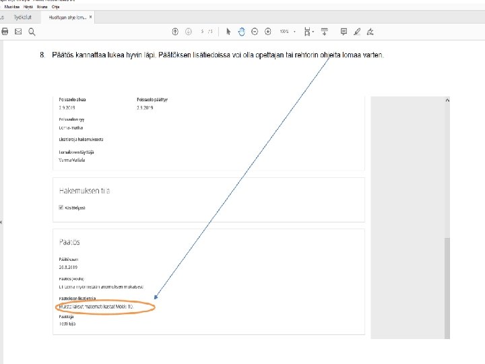Close the Huoltajan ohje document tab
Viewport: 485px width, 364px height.
(91, 17)
